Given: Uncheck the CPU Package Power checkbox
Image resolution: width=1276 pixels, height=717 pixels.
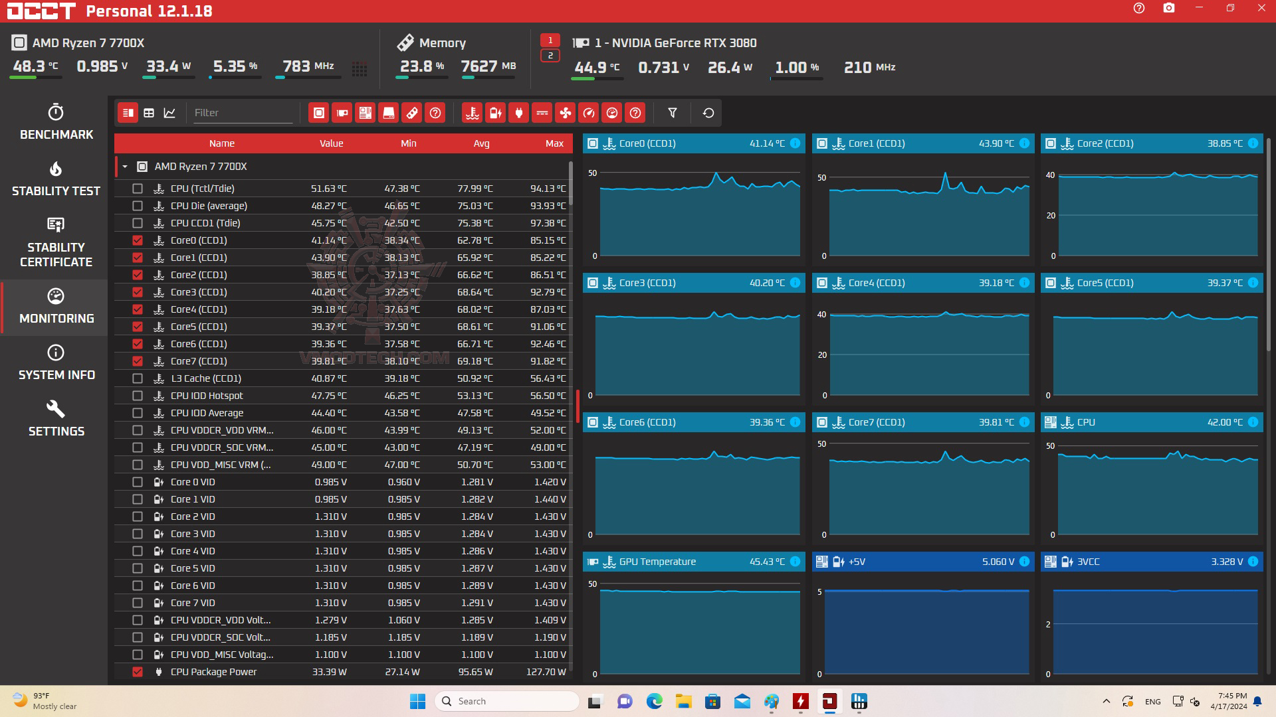Looking at the screenshot, I should [138, 672].
